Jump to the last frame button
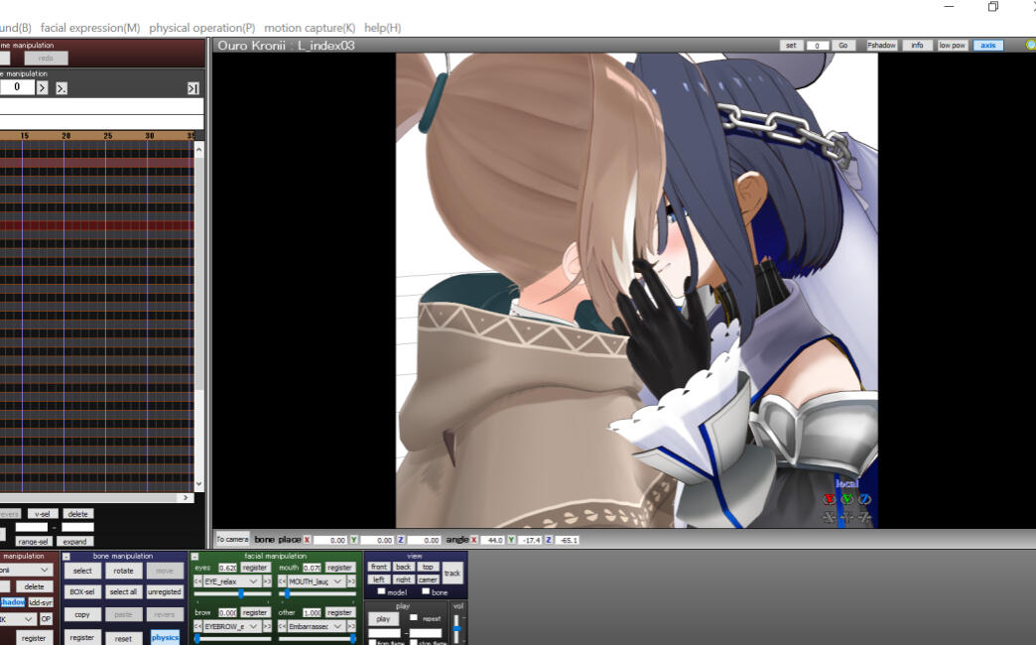The height and width of the screenshot is (645, 1036). (193, 88)
